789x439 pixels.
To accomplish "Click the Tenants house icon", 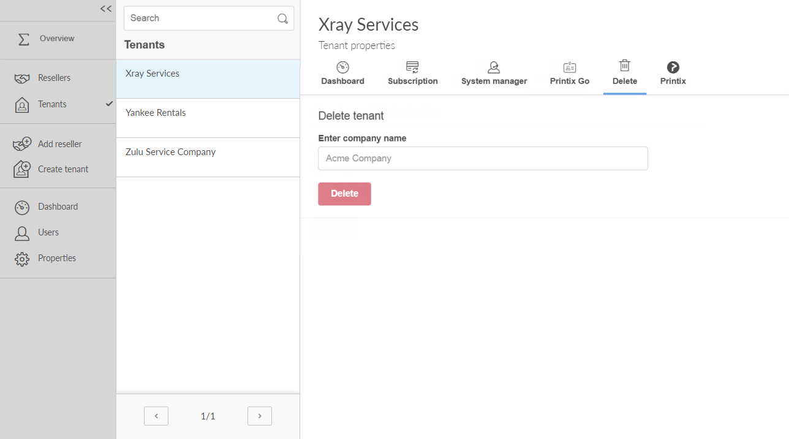I will click(22, 105).
